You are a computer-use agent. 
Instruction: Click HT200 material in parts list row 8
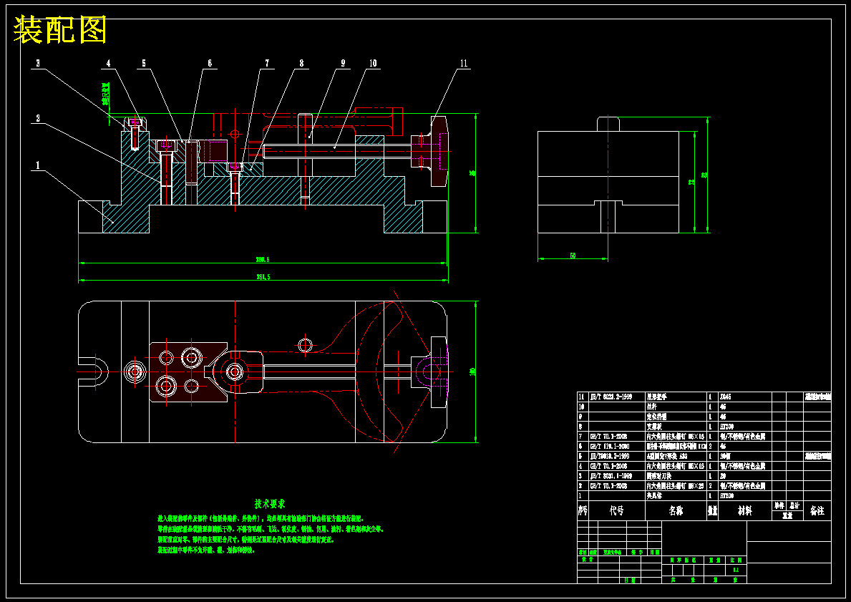point(726,427)
